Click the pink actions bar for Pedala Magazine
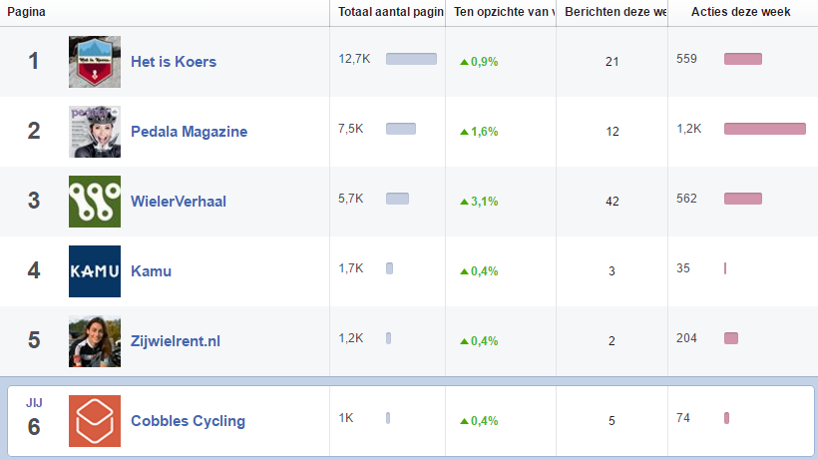This screenshot has width=818, height=460. tap(765, 129)
